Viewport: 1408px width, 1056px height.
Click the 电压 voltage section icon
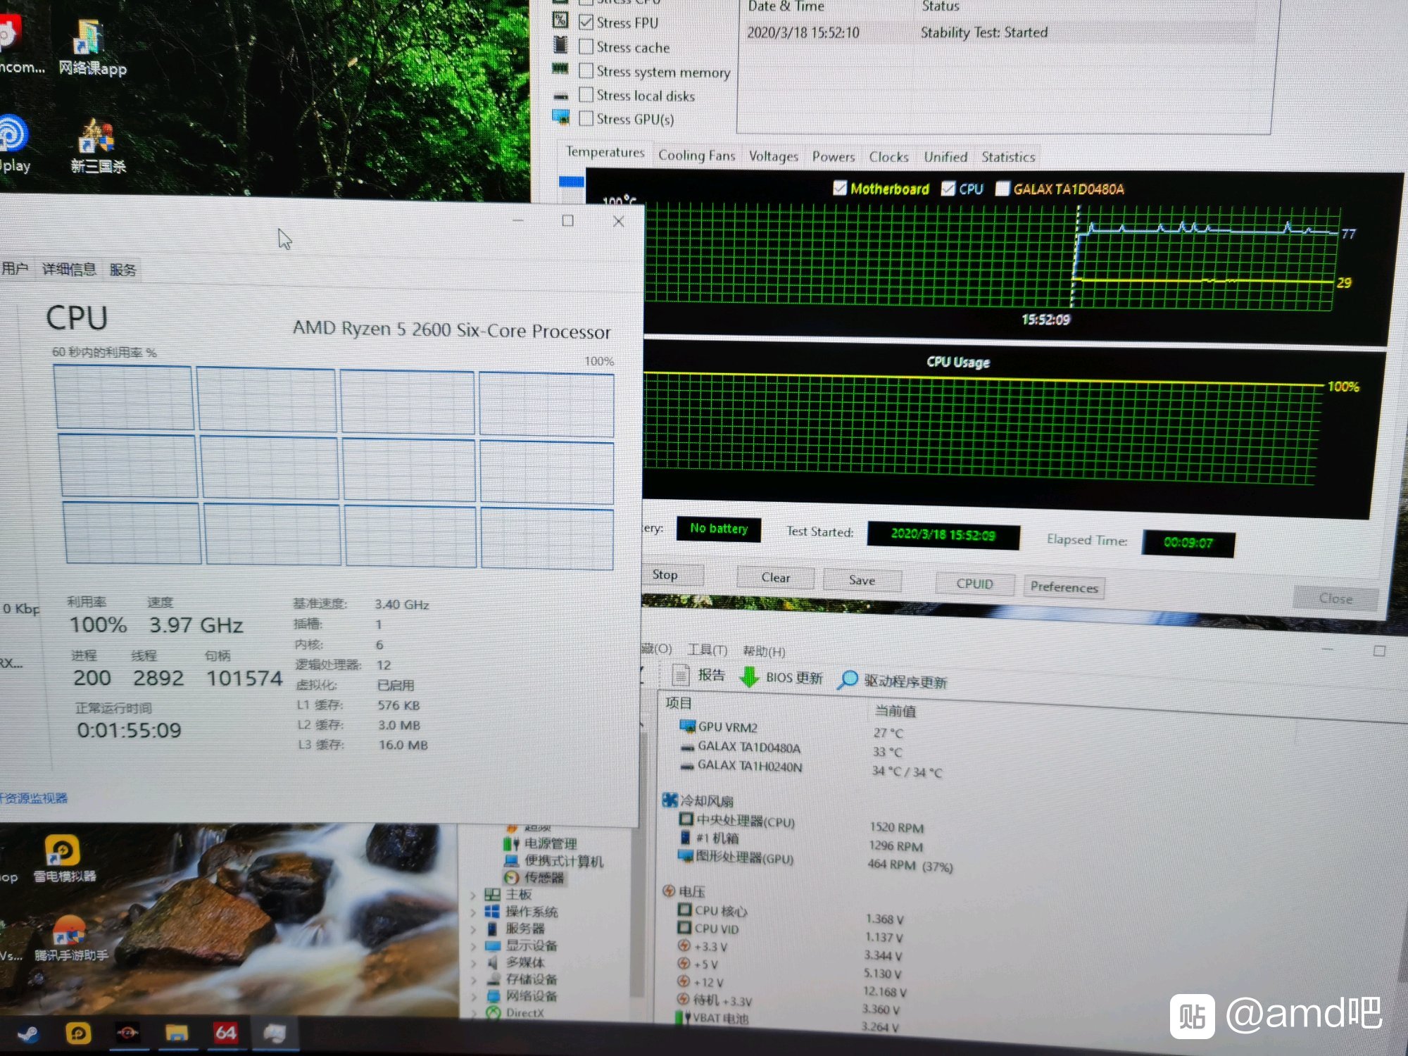coord(669,891)
